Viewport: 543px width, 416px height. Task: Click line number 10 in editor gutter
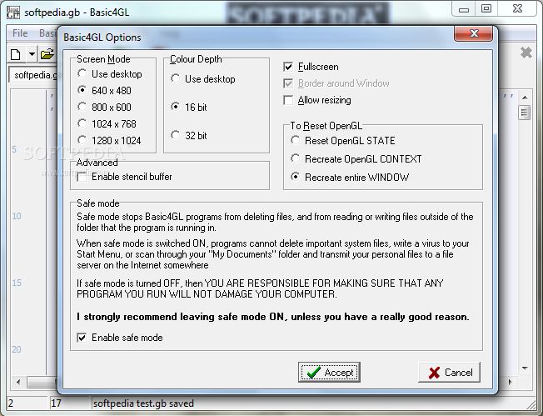tap(17, 216)
